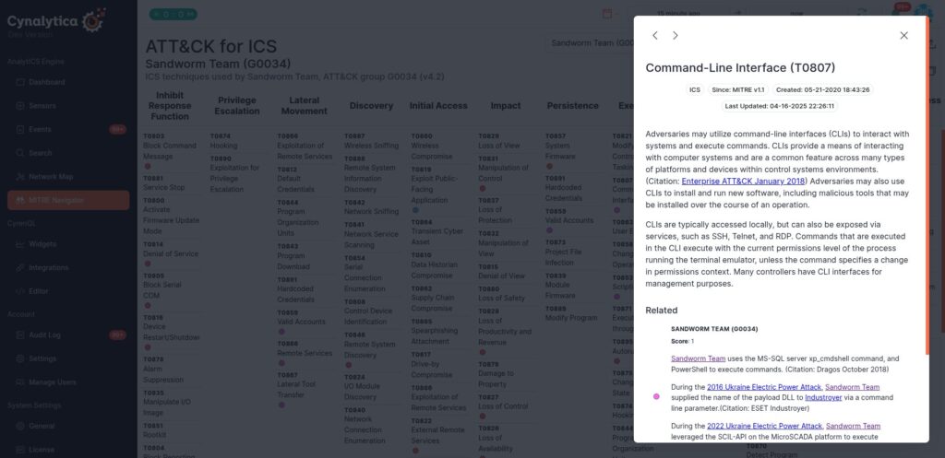This screenshot has width=945, height=458.
Task: Open the calendar date picker icon
Action: coord(607,13)
